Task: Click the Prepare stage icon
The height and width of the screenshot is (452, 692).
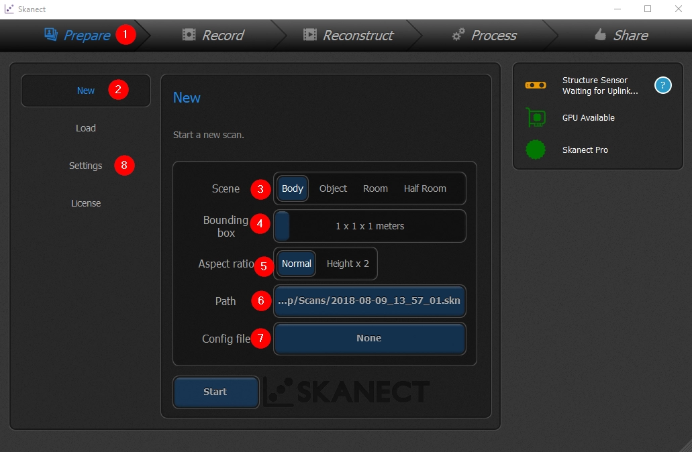Action: point(50,34)
